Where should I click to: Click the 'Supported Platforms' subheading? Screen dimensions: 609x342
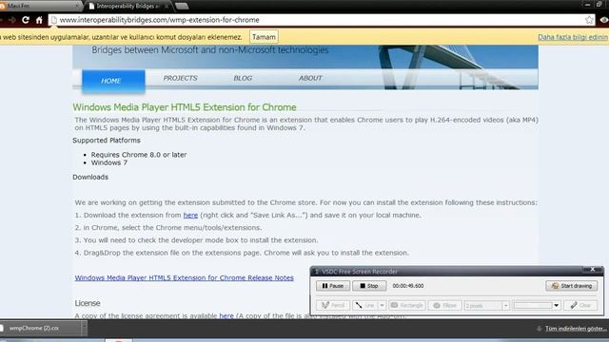[x=107, y=140]
